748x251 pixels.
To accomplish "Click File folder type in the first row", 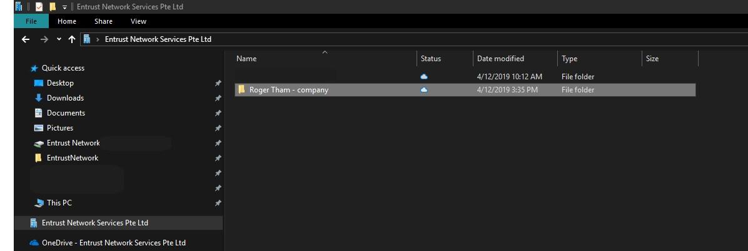I will coord(578,76).
